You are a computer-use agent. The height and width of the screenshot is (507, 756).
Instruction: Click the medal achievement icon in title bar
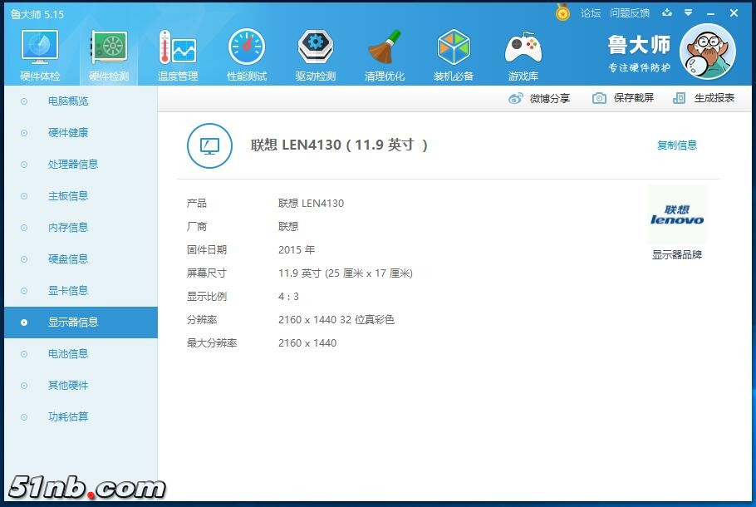563,13
